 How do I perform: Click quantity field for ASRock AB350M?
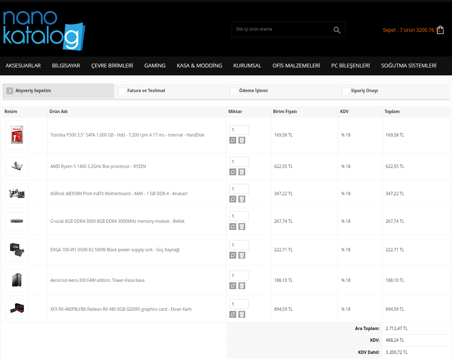coord(239,189)
